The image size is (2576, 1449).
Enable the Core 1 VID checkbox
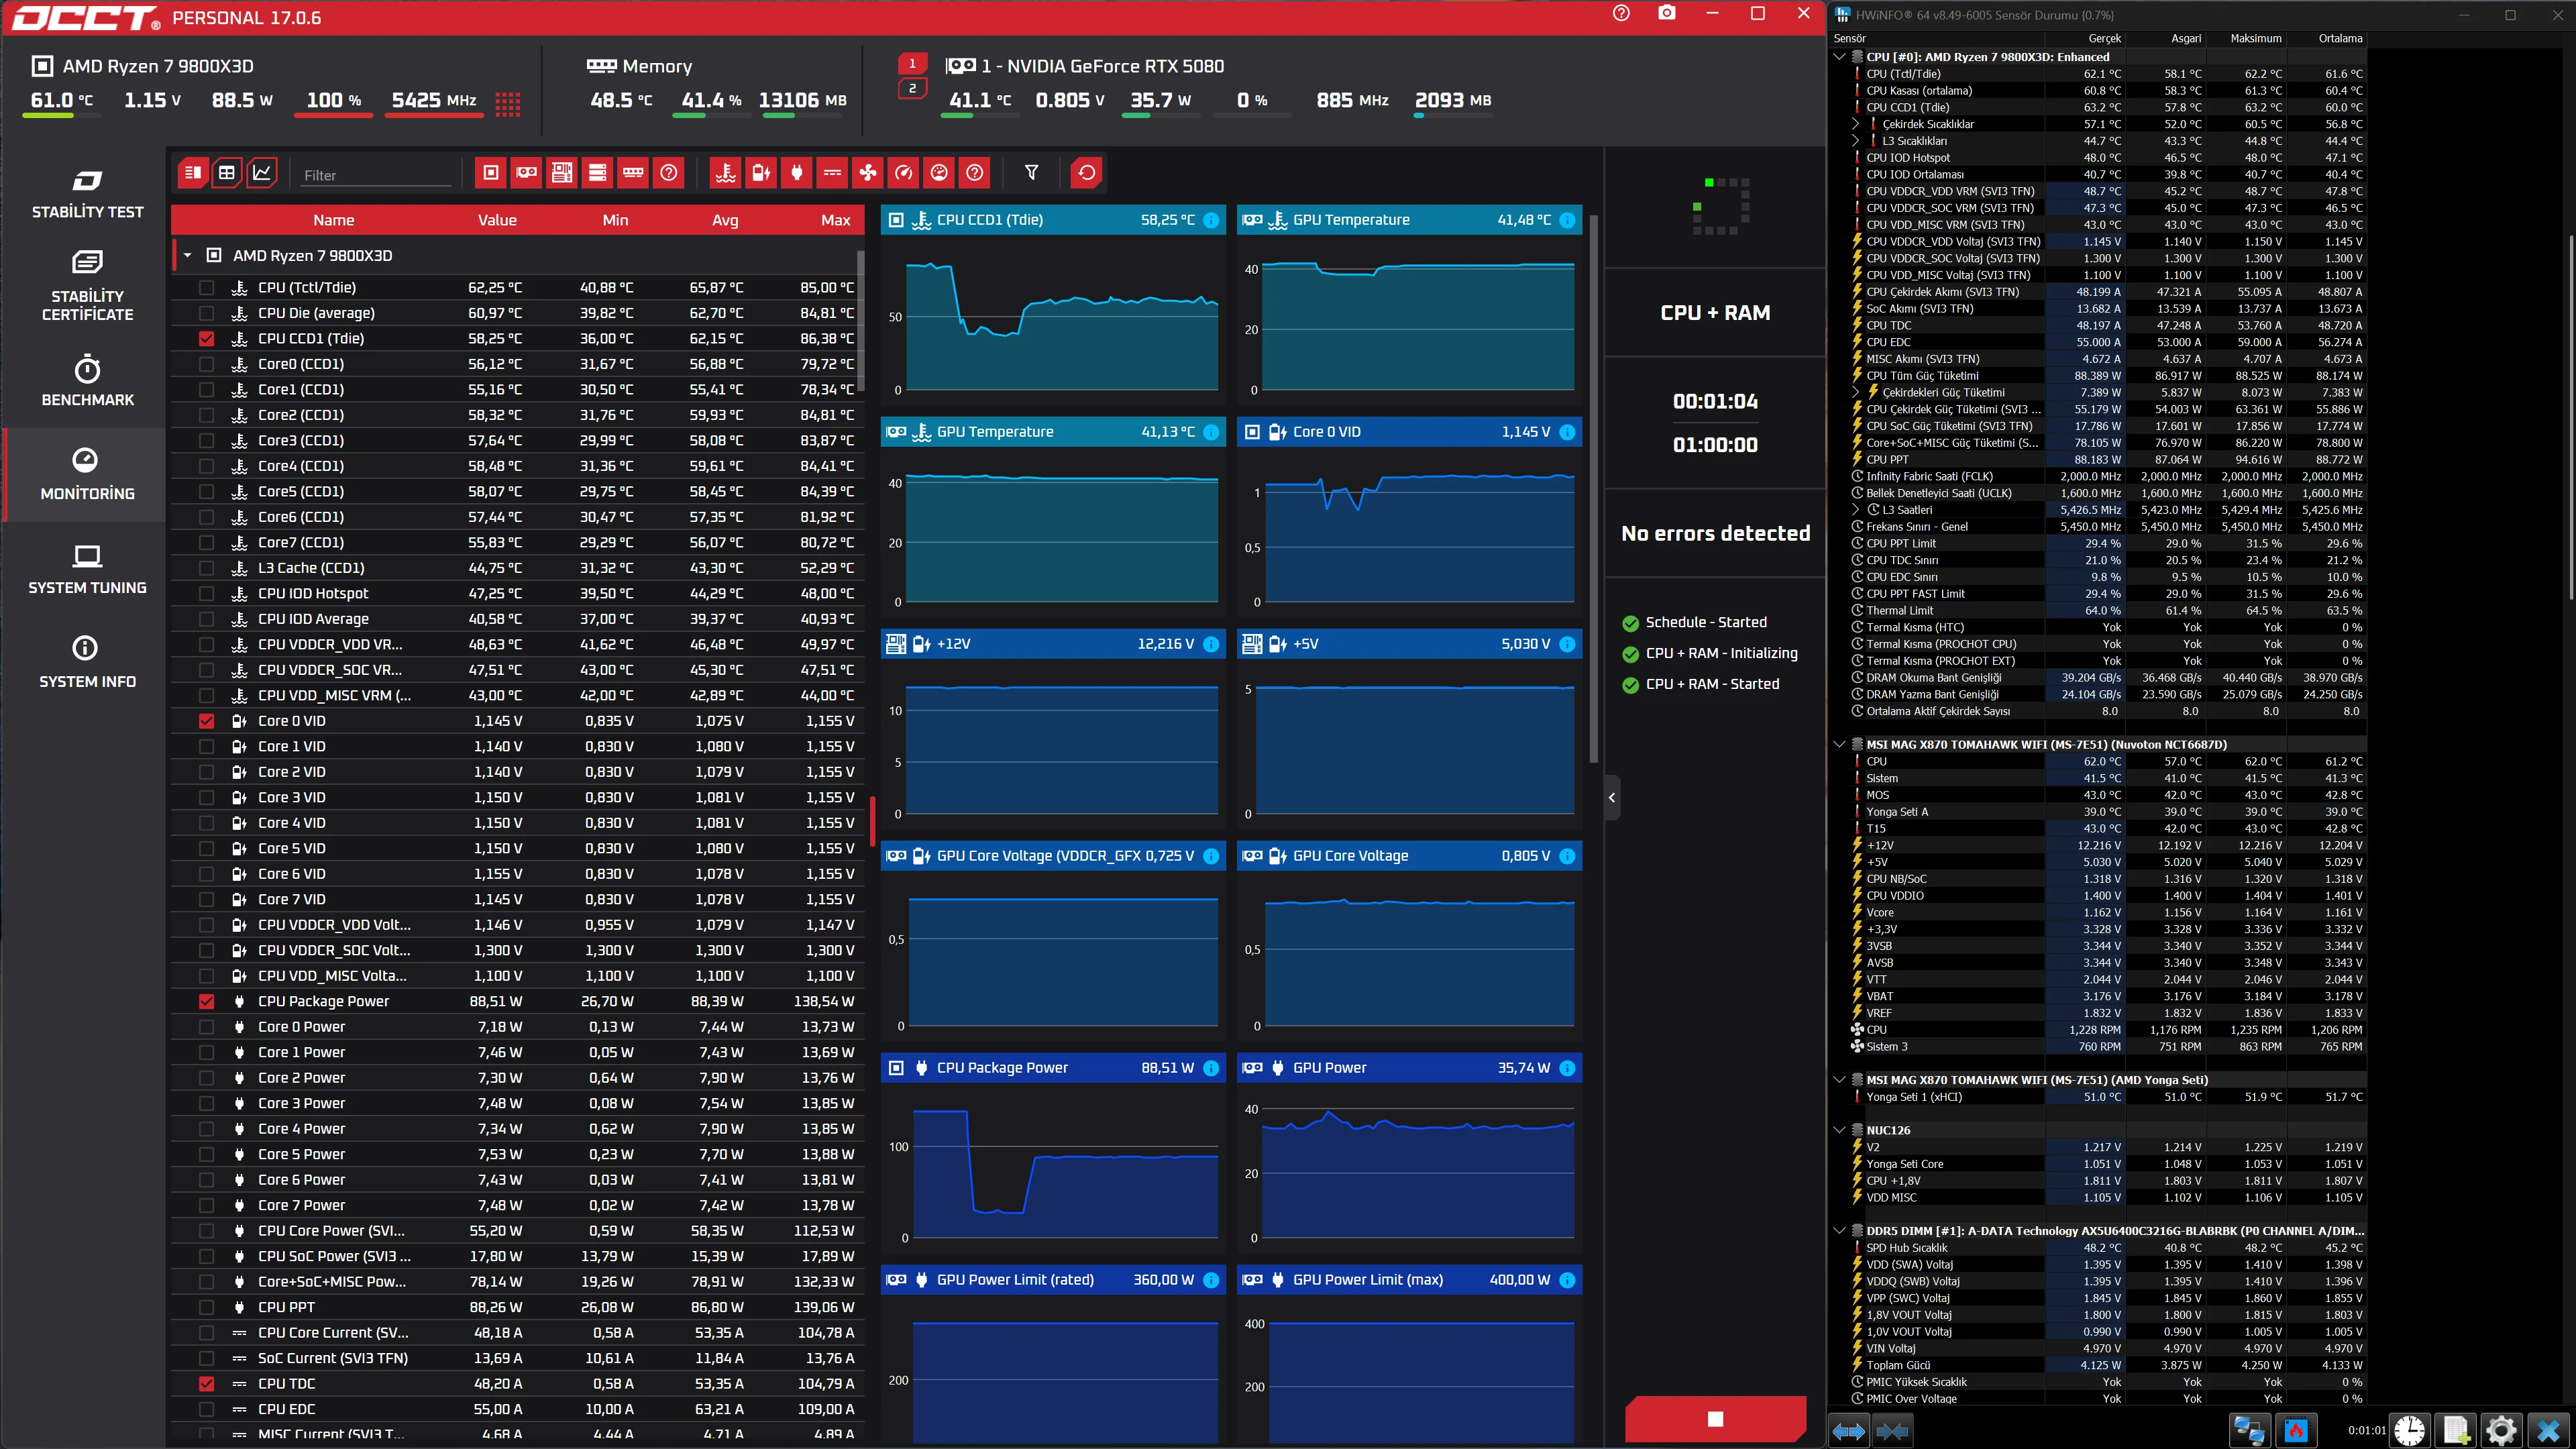click(207, 747)
